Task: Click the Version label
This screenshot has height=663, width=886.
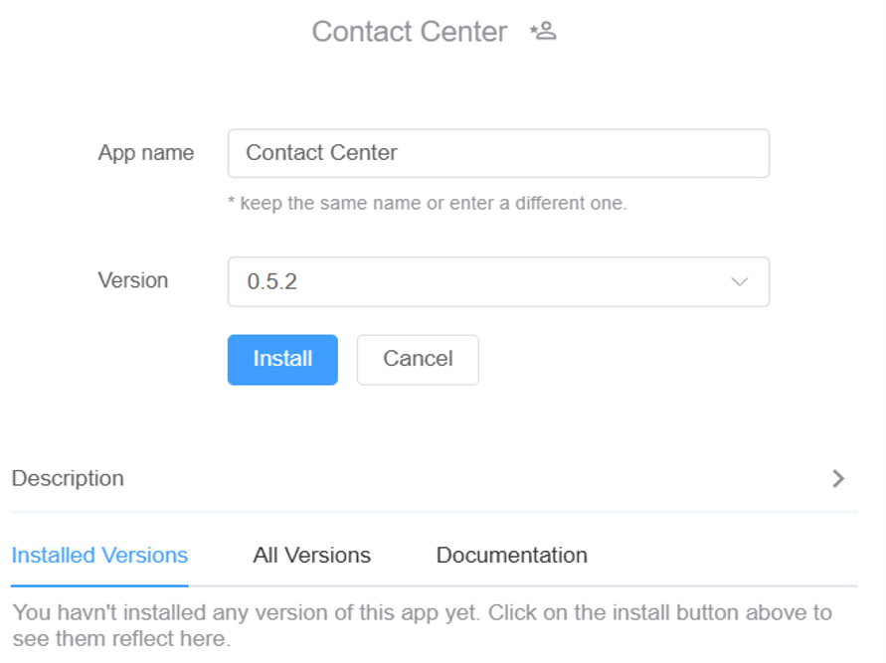Action: (x=132, y=280)
